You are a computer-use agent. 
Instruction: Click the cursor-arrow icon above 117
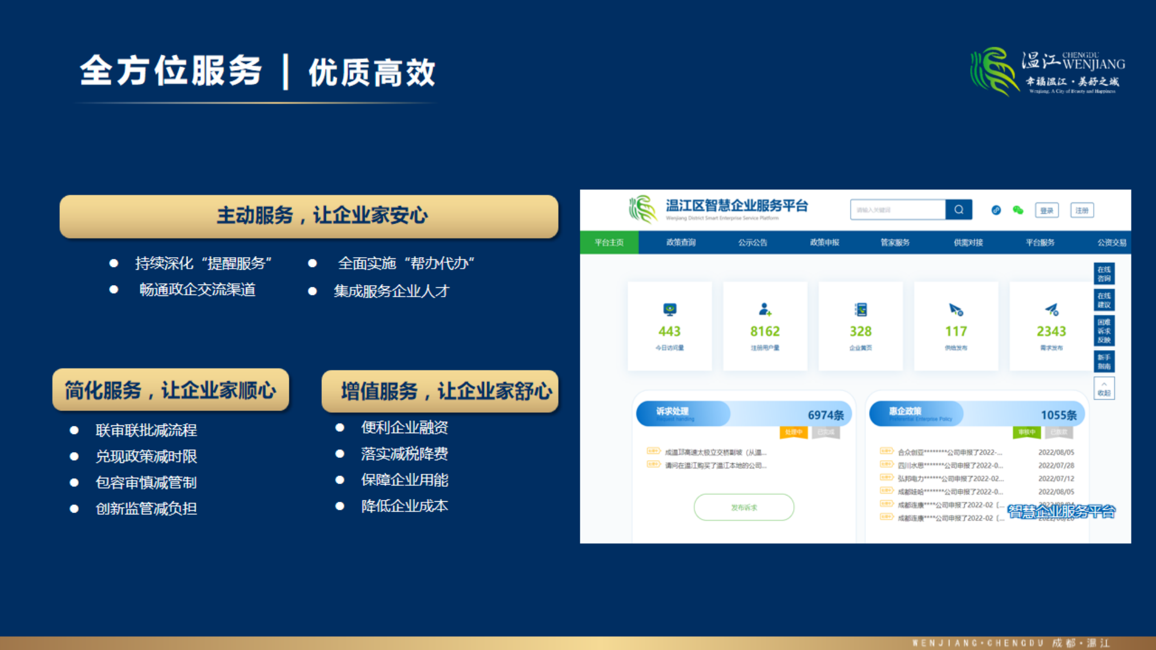pyautogui.click(x=956, y=310)
